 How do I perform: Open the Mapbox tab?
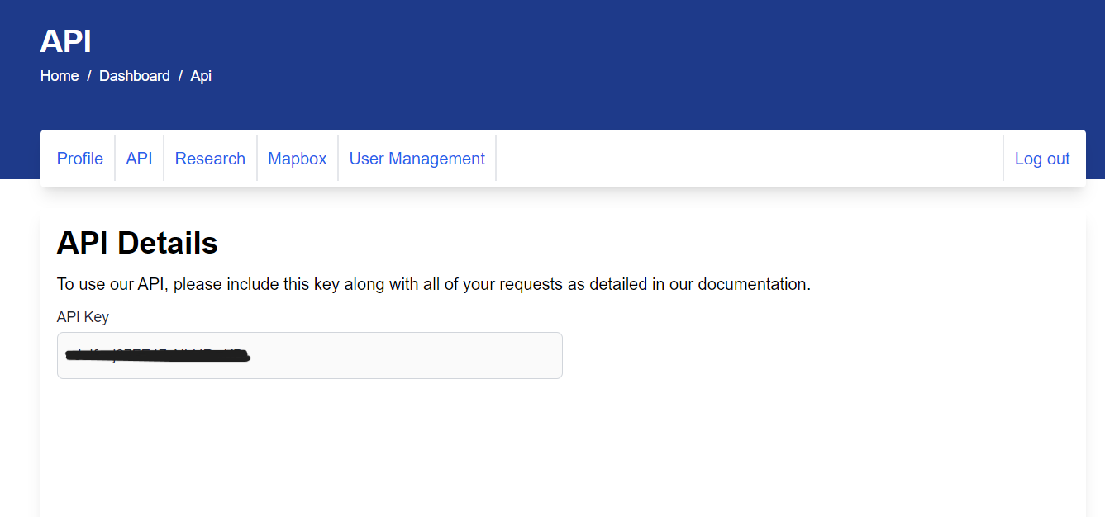coord(298,159)
